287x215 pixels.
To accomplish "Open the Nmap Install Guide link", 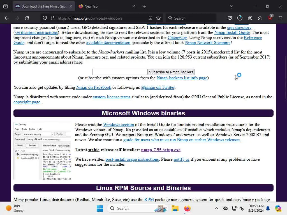I will pyautogui.click(x=232, y=32).
